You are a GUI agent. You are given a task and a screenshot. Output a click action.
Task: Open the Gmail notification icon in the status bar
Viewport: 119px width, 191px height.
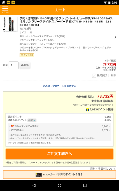click(x=4, y=3)
